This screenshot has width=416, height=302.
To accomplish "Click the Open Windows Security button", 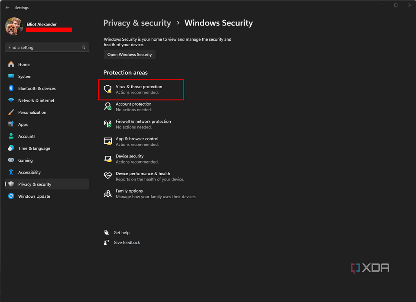I will (130, 55).
